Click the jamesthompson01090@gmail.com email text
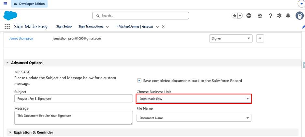305x137 pixels. click(x=77, y=38)
